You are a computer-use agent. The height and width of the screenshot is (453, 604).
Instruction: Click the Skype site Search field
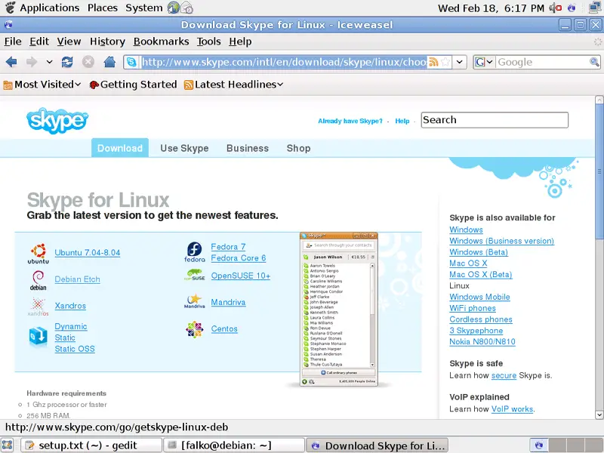tap(495, 120)
